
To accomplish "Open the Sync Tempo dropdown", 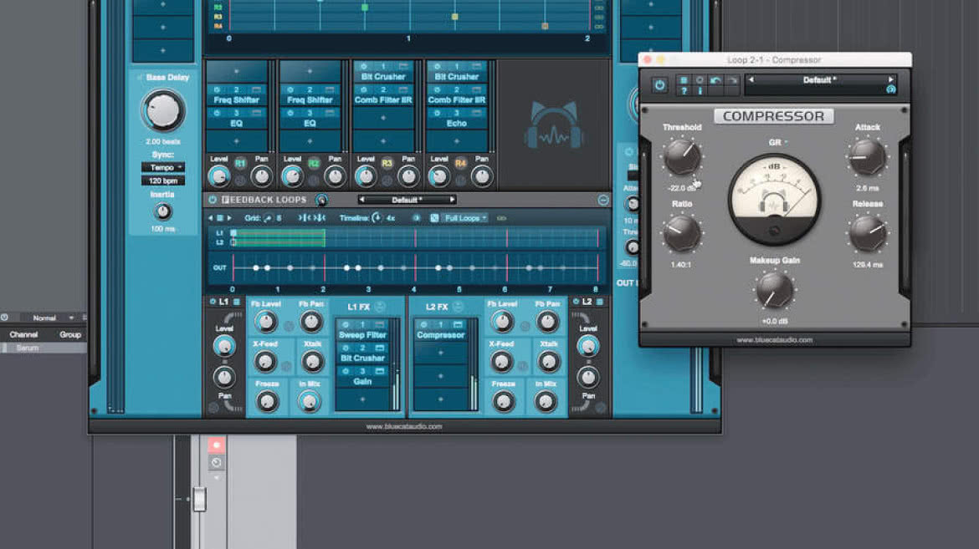I will 163,167.
